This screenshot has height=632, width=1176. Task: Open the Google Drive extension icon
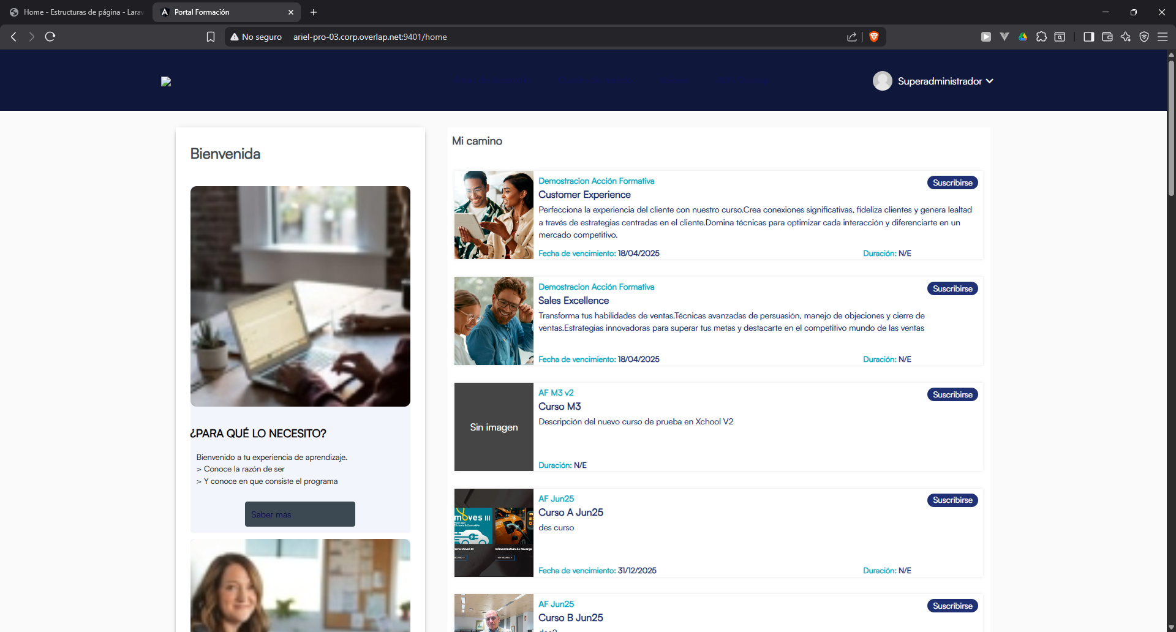[1023, 37]
